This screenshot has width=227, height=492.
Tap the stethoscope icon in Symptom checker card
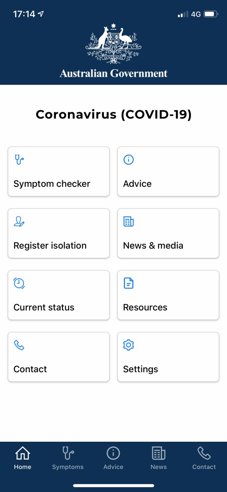point(19,160)
